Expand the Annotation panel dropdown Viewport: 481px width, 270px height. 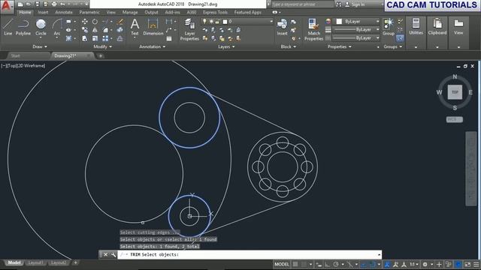[x=153, y=46]
